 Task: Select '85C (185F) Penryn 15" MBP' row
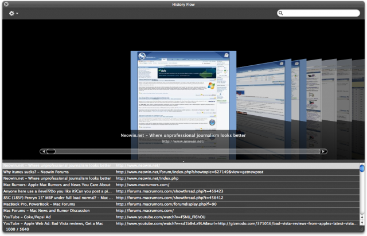pos(181,198)
